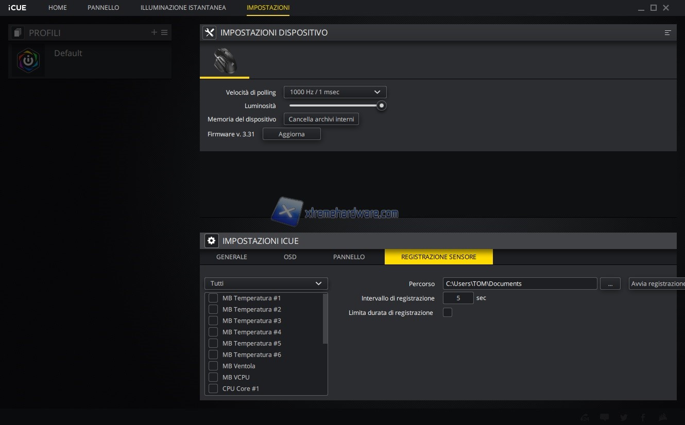Open the Facebook link icon
Screen dimensions: 685x425
coord(643,417)
